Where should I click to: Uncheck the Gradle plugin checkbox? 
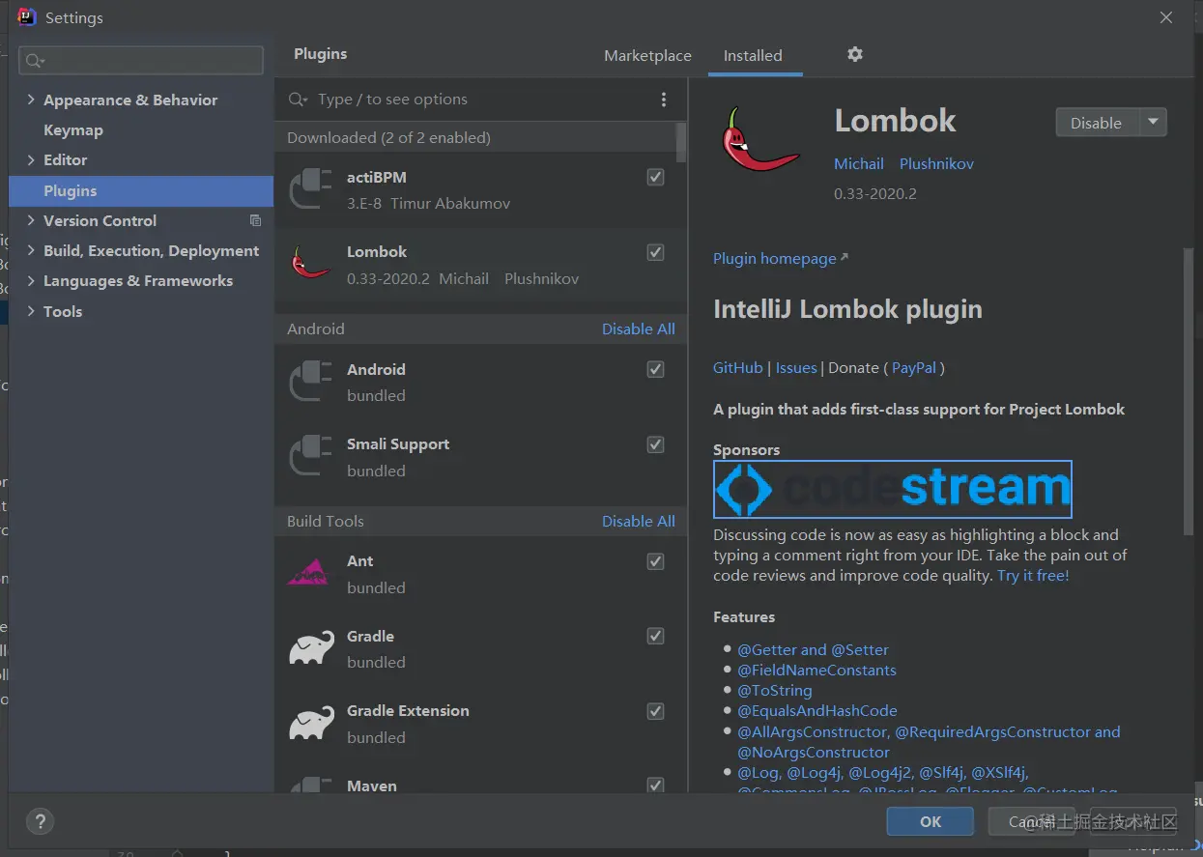(x=656, y=636)
